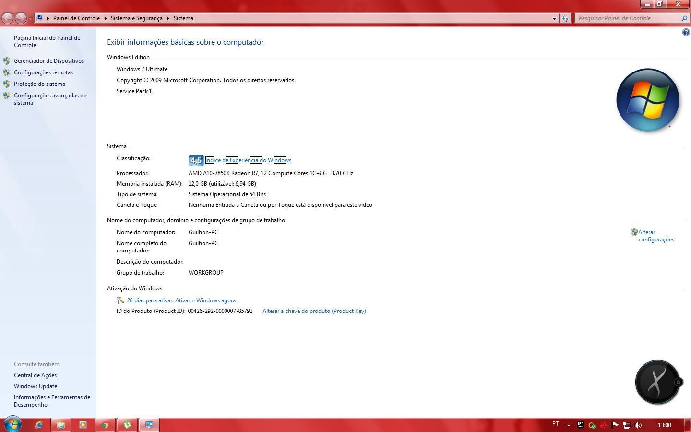Expand arrow after Painel de Controle breadcrumb
Viewport: 691px width, 432px height.
(x=105, y=18)
